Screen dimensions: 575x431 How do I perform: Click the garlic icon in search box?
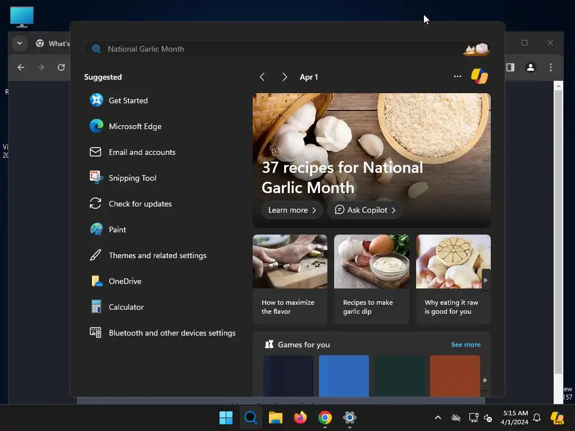tap(476, 49)
